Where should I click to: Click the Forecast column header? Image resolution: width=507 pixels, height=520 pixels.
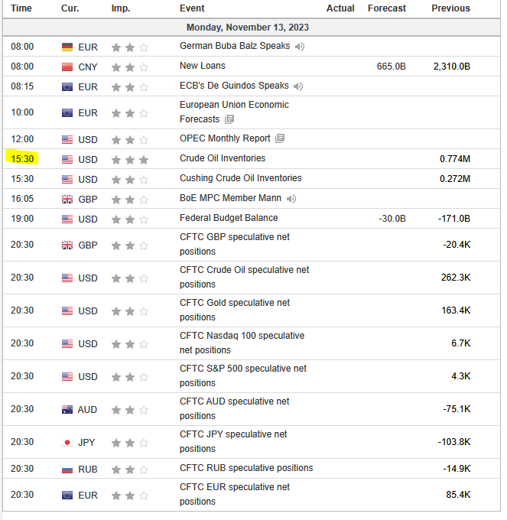387,8
